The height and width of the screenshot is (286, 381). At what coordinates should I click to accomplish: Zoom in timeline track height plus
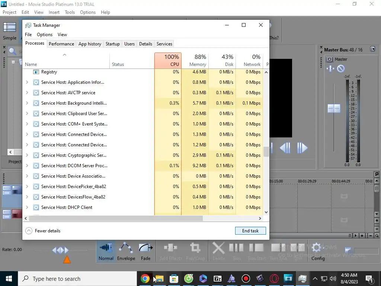coord(377,220)
